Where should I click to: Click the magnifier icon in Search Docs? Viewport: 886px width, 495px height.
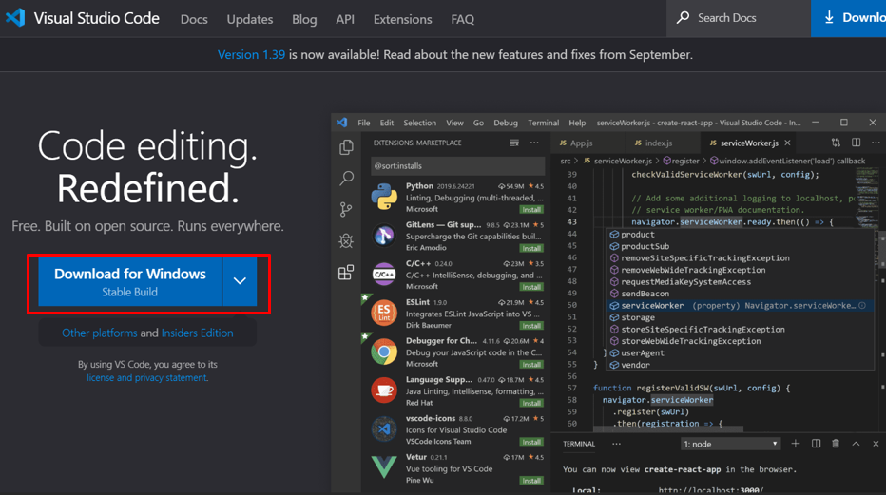coord(684,17)
